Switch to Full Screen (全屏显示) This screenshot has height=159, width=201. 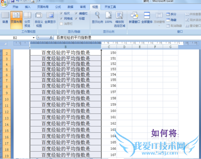pos(50,18)
